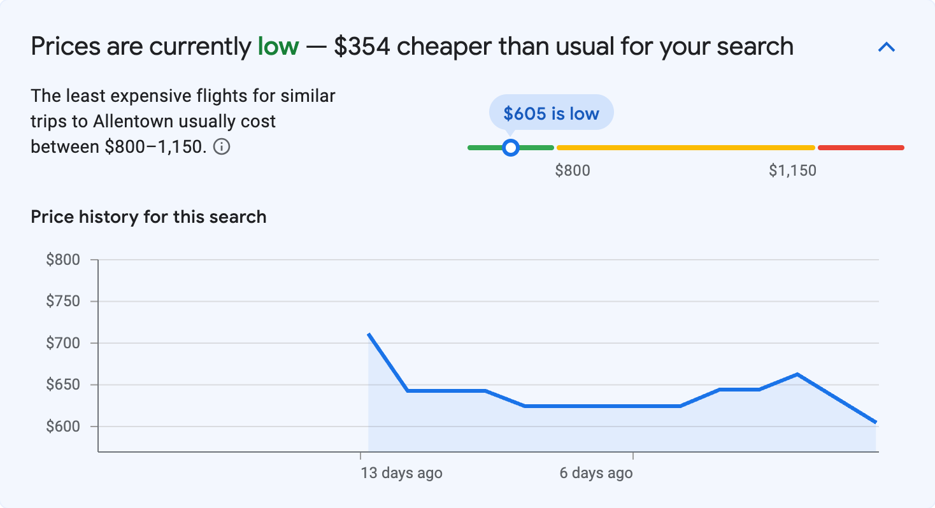
Task: Click the shaded area under the price line
Action: click(573, 433)
